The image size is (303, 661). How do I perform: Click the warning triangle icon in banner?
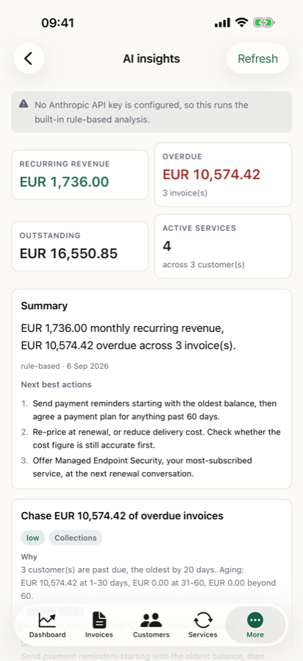click(x=24, y=104)
